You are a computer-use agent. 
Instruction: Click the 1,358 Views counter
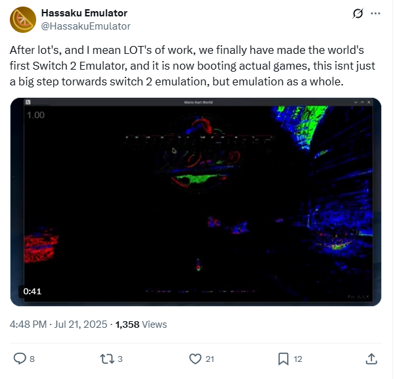coord(142,326)
